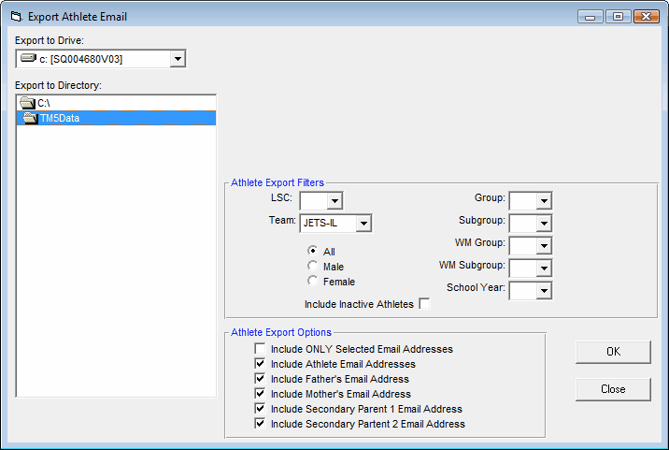Select the All gender radio button
This screenshot has width=669, height=450.
pos(313,251)
